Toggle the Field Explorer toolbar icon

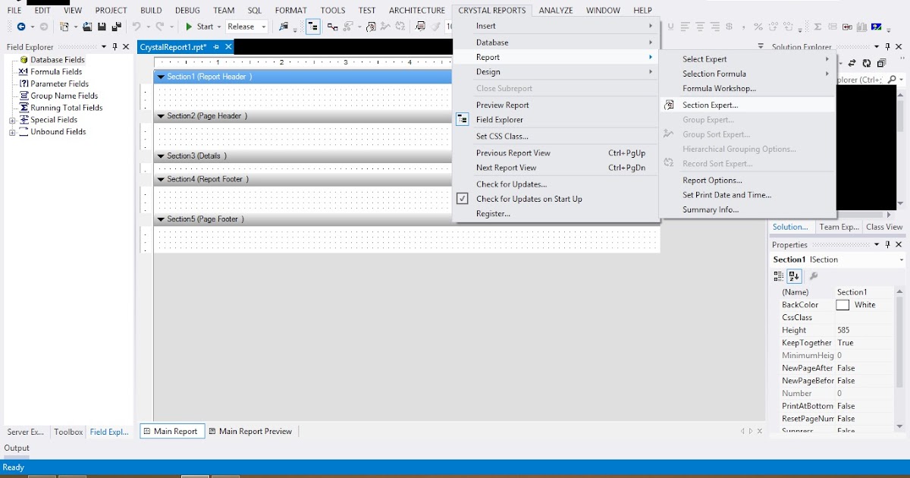click(313, 27)
